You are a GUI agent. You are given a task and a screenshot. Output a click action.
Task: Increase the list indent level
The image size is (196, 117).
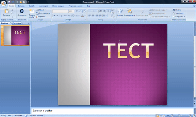tap(104, 11)
